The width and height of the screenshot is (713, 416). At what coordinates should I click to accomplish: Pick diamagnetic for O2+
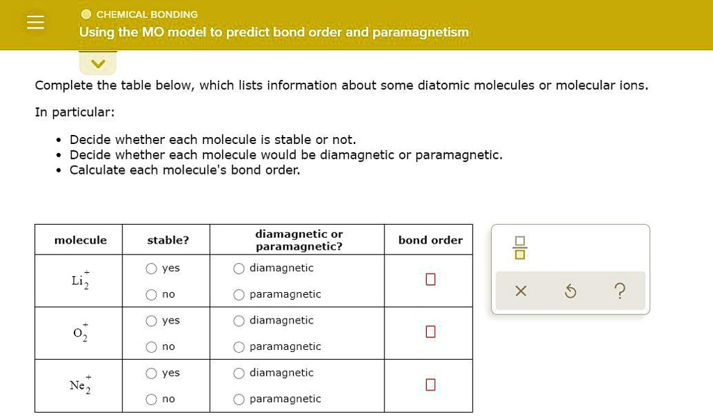(240, 321)
